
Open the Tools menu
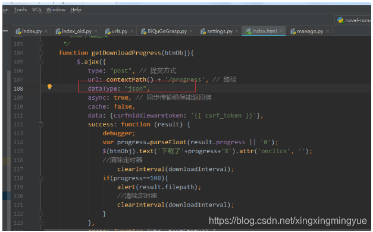(20, 9)
